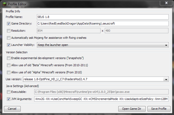Click the Version Selection heading
The width and height of the screenshot is (174, 115).
[x=17, y=52]
